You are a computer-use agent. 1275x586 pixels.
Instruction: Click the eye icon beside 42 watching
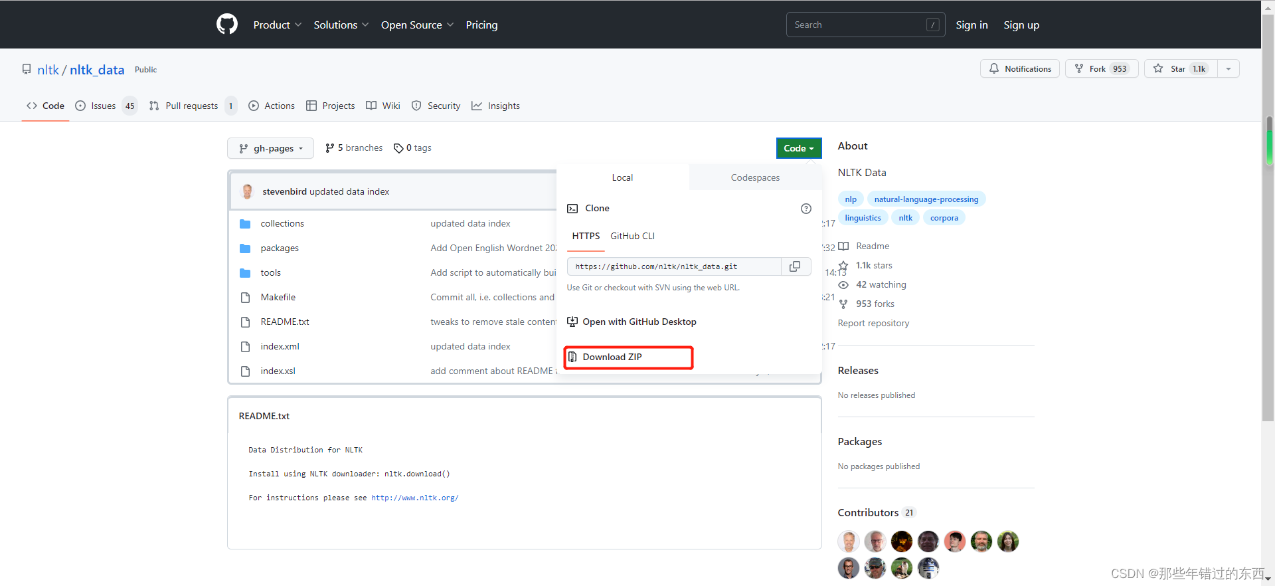[843, 285]
